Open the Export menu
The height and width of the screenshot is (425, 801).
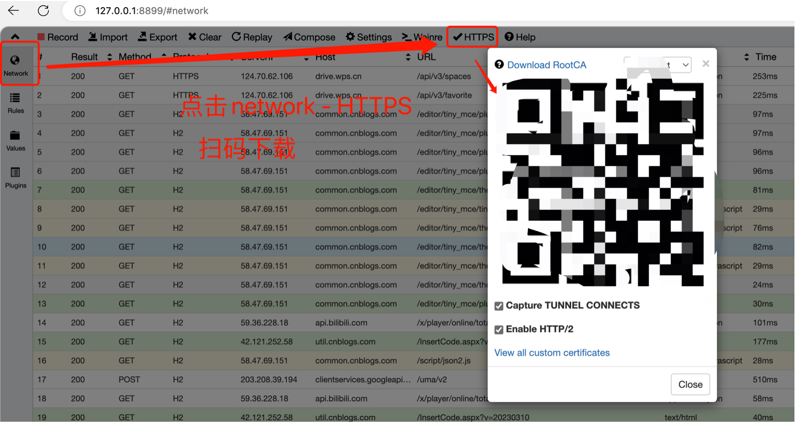coord(158,37)
